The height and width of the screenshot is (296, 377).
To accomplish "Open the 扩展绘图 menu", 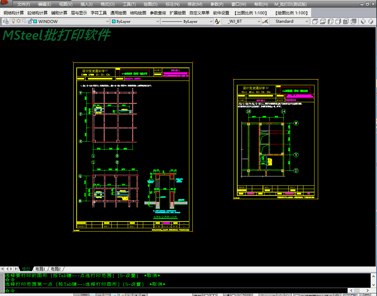I will (177, 13).
